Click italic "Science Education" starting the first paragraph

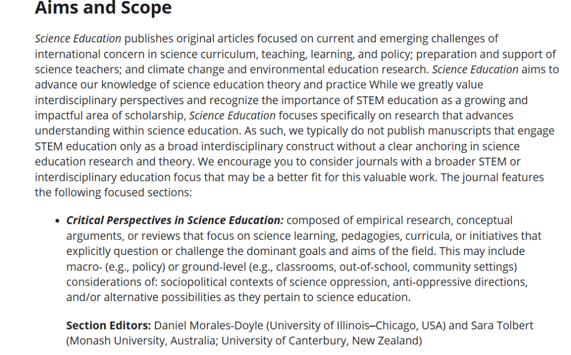point(78,39)
